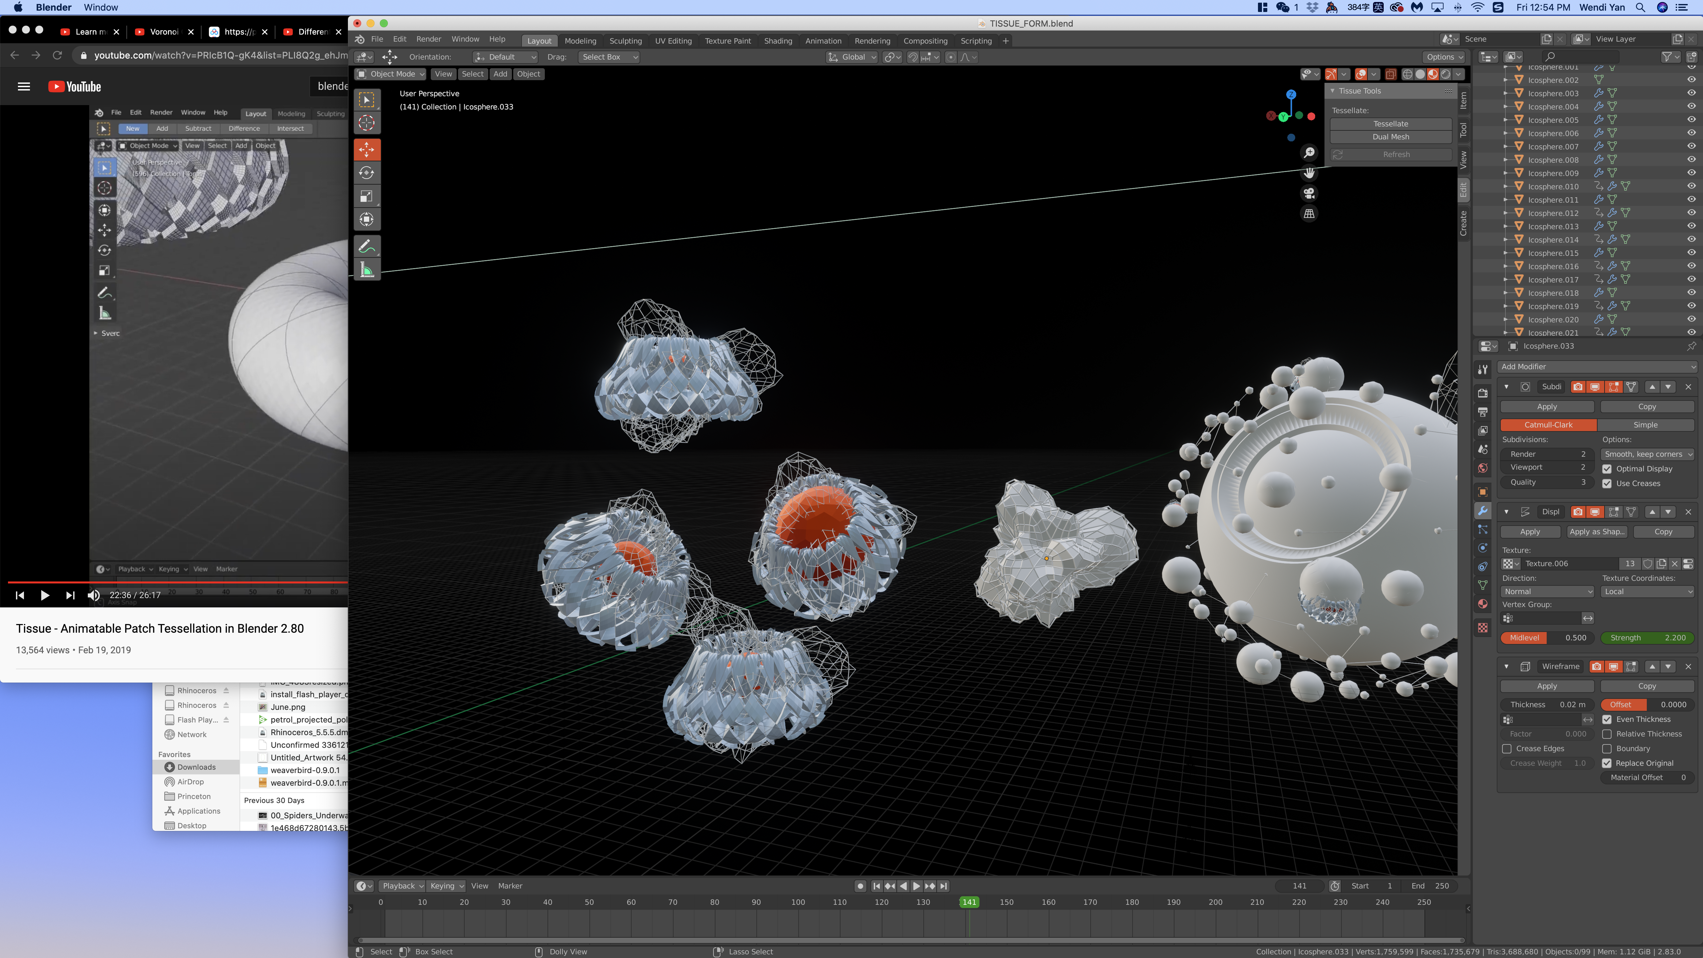This screenshot has width=1703, height=958.
Task: Switch to the Shading workspace tab
Action: [x=777, y=41]
